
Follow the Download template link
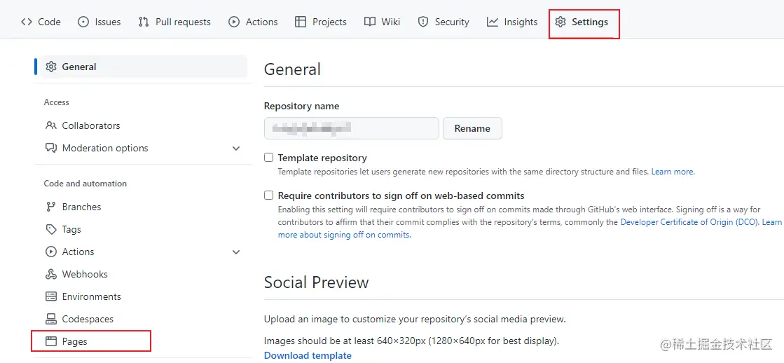[308, 355]
